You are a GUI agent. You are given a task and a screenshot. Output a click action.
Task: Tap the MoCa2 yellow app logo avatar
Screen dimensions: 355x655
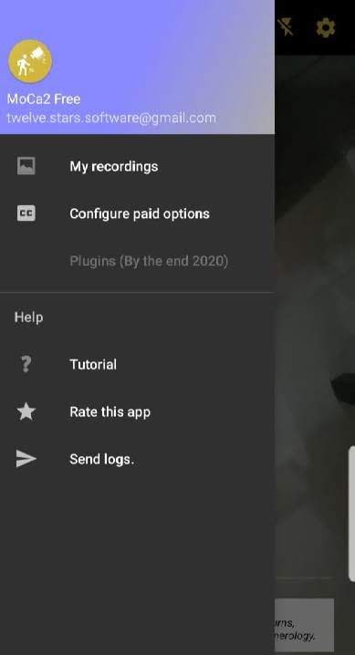point(30,61)
